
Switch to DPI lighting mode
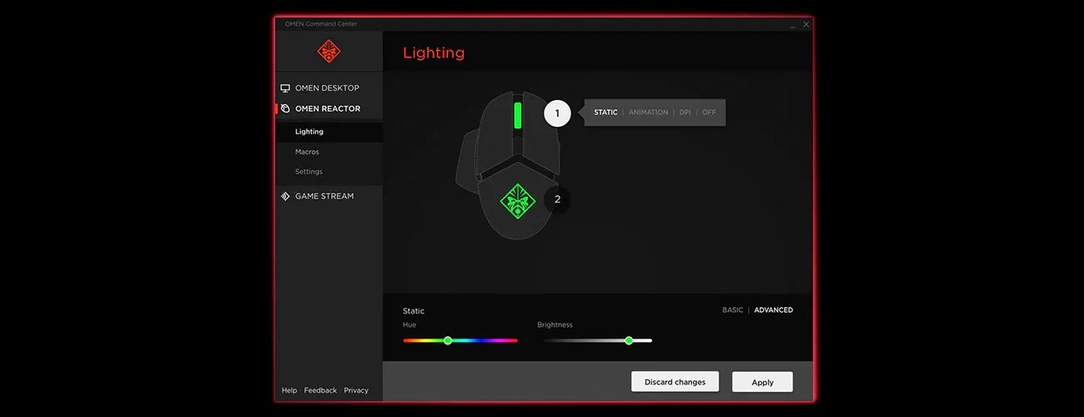click(x=685, y=113)
